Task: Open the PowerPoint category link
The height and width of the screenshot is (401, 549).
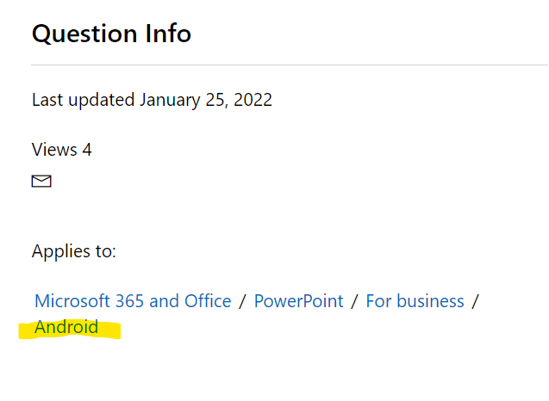Action: (x=298, y=301)
